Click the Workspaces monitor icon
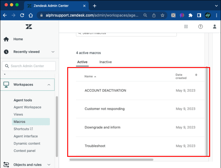The image size is (221, 168). pyautogui.click(x=6, y=85)
